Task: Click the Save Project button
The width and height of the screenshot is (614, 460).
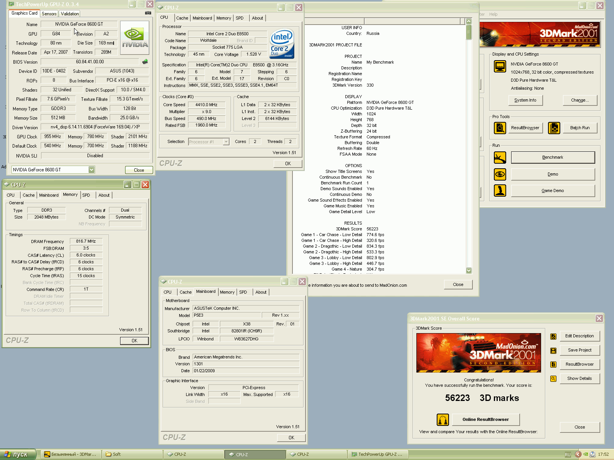Action: coord(579,350)
